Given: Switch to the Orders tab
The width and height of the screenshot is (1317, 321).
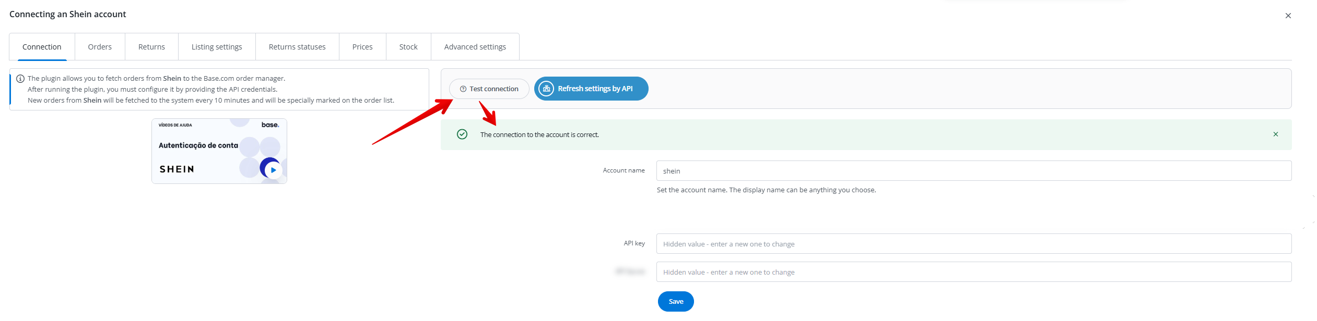Looking at the screenshot, I should (100, 47).
